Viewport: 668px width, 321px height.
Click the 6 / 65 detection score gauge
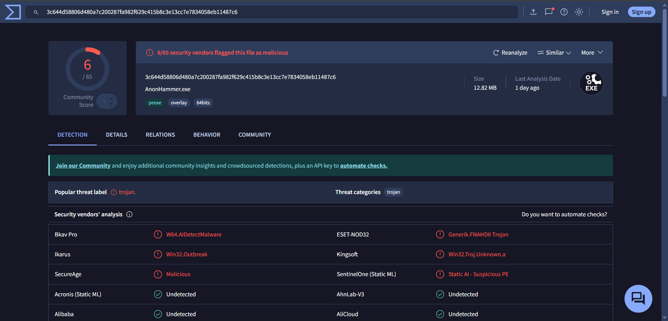click(87, 69)
